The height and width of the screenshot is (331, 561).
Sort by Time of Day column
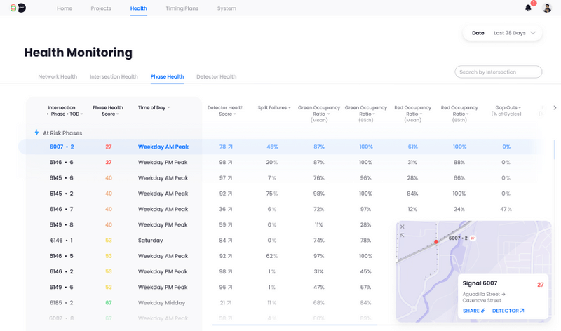154,107
